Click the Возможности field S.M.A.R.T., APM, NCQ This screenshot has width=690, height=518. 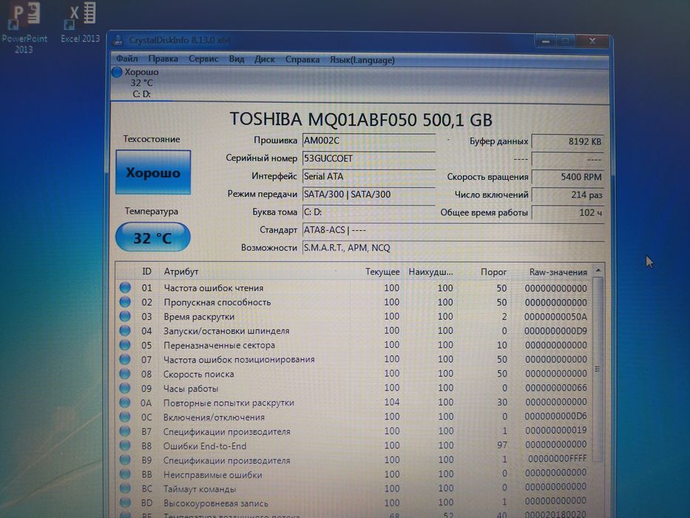pos(453,248)
